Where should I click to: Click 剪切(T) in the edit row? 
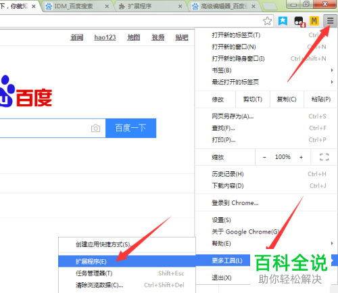click(253, 99)
